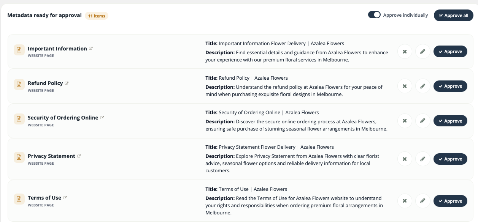Click description starting 'Explore Privacy Statement from Azalea'
This screenshot has height=222, width=478.
(x=292, y=164)
